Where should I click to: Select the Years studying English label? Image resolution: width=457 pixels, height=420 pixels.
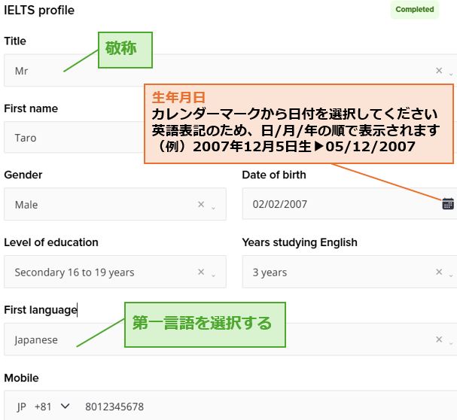(300, 242)
